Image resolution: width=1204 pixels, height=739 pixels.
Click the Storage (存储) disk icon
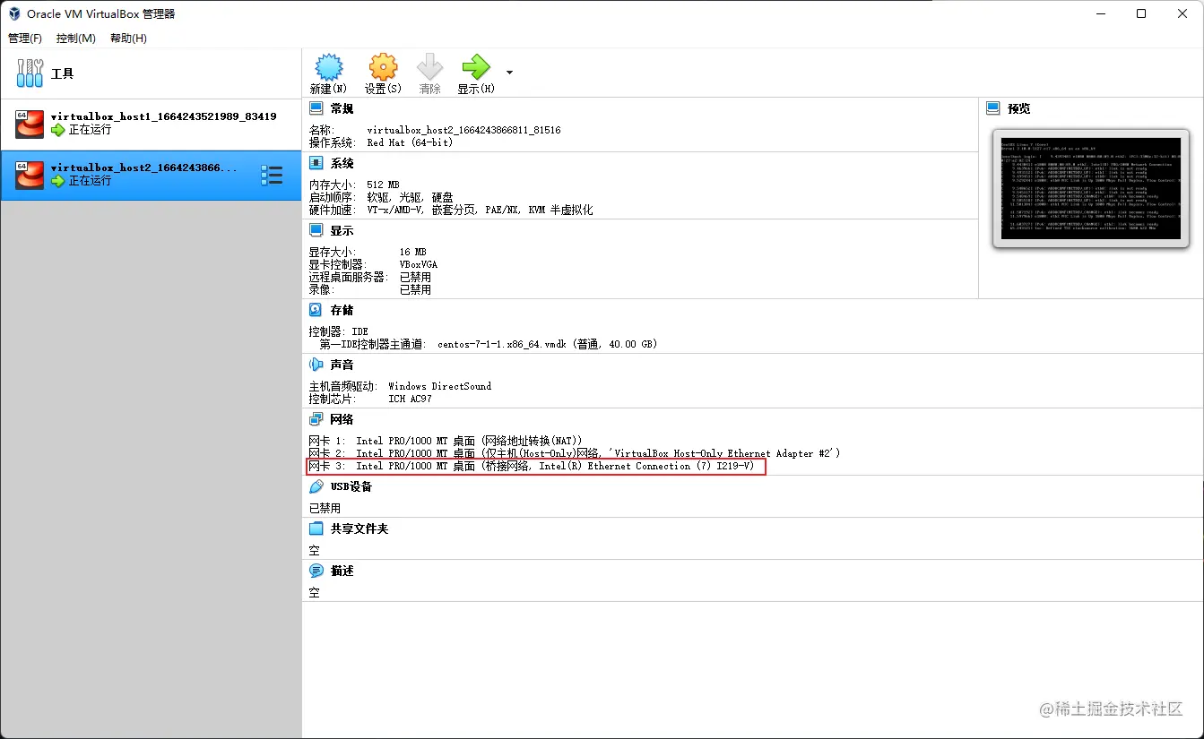316,310
